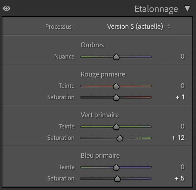This screenshot has width=196, height=190.
Task: Click the Processus label
Action: coord(60,27)
